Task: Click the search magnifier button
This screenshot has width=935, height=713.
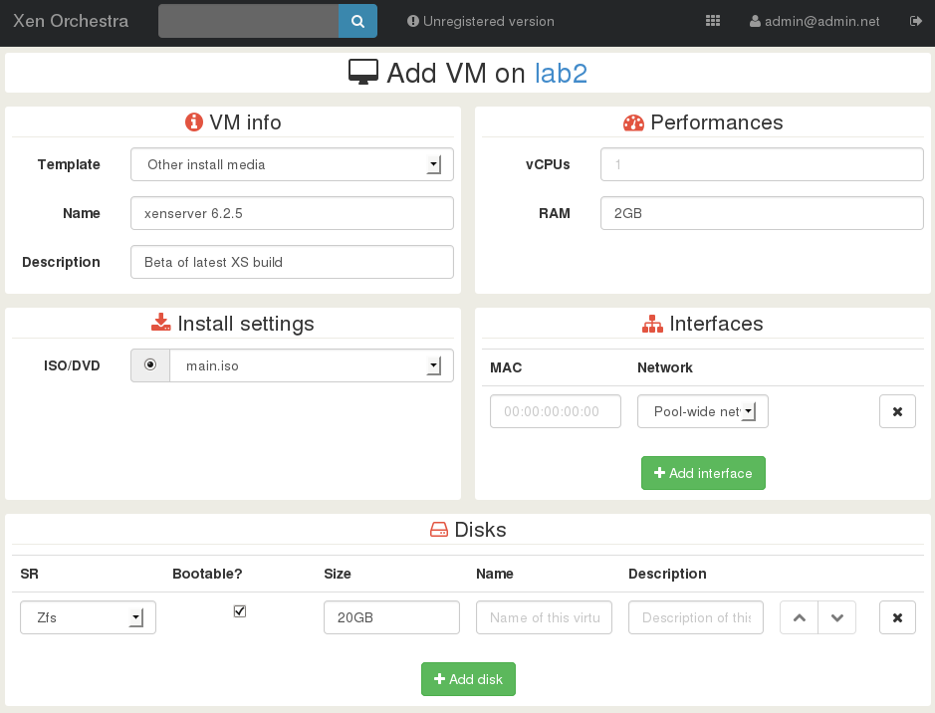Action: point(357,21)
